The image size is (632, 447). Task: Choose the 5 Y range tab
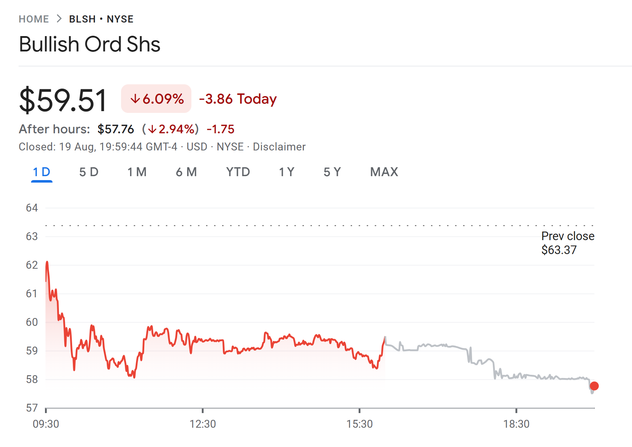(x=332, y=172)
